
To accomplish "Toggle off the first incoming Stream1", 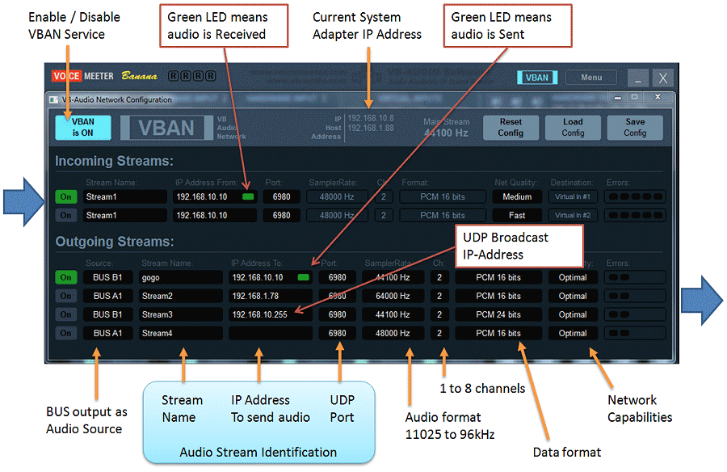I will 65,196.
